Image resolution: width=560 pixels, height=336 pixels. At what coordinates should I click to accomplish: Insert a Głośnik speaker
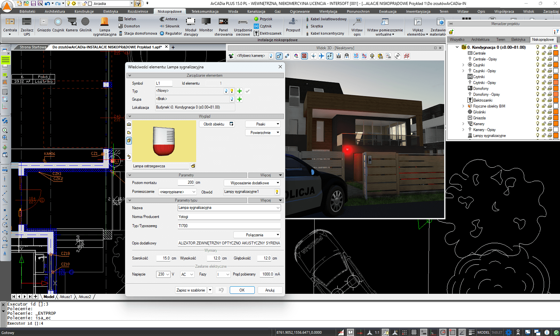(x=85, y=25)
